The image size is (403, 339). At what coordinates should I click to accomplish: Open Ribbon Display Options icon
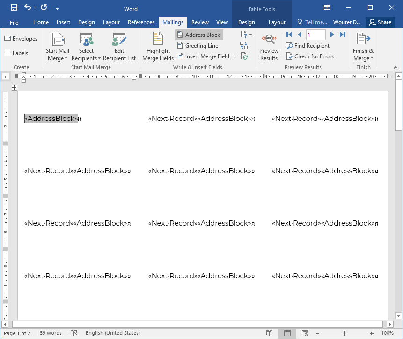click(x=327, y=7)
